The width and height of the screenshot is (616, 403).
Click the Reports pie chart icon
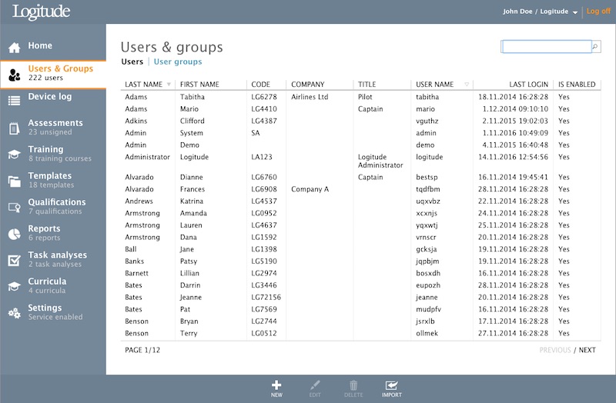tap(14, 234)
